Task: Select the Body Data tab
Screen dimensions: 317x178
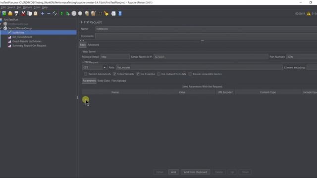Action: point(104,81)
